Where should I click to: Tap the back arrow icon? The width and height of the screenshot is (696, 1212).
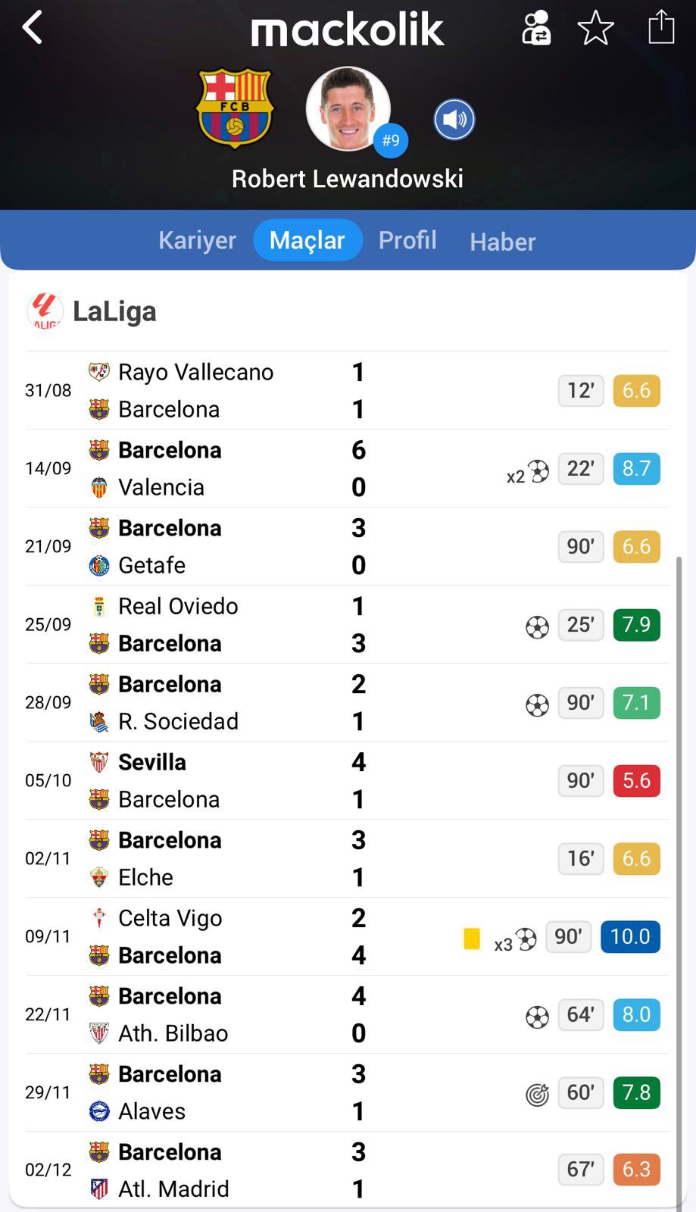tap(32, 29)
